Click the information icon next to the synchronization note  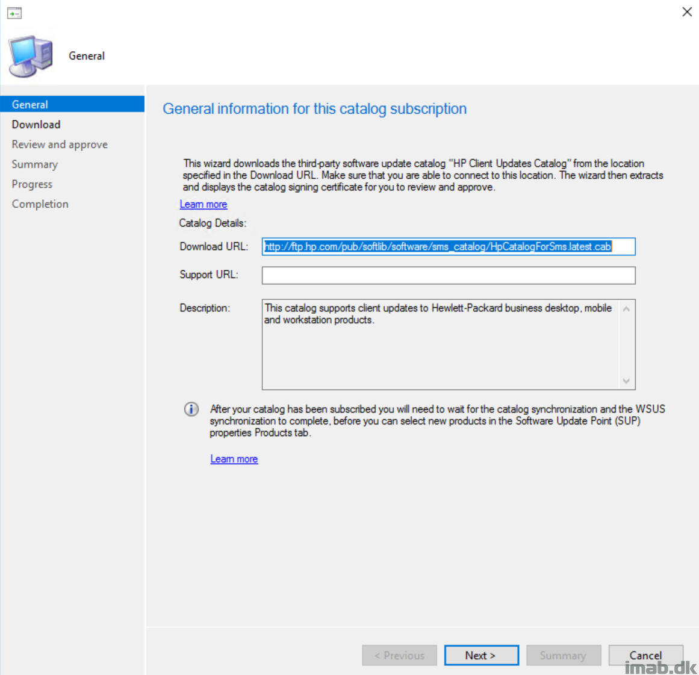[x=191, y=409]
